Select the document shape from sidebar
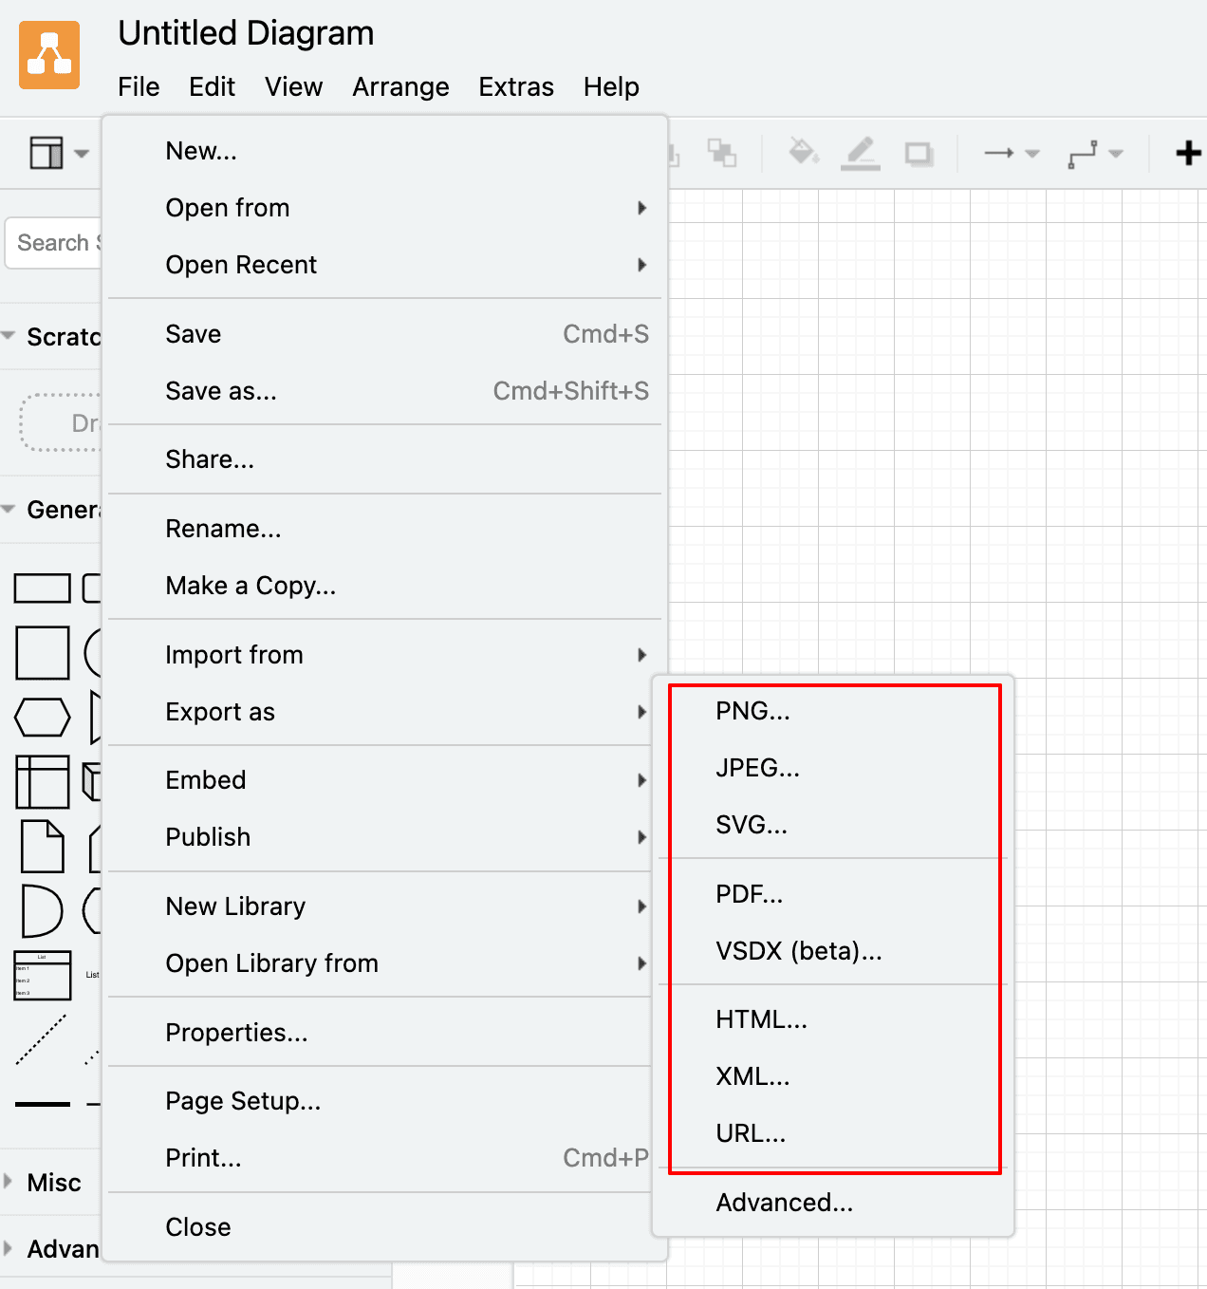The height and width of the screenshot is (1289, 1207). [42, 847]
